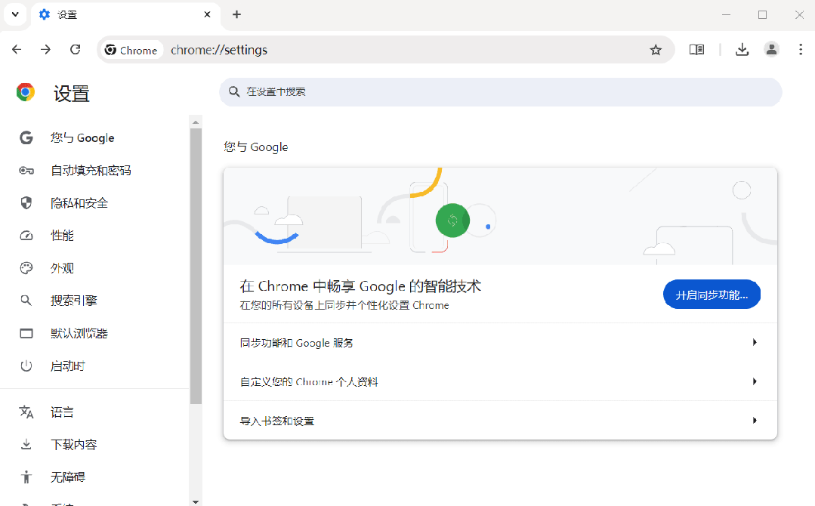Open 隐私和安全 settings section
This screenshot has height=506, width=815.
tap(94, 203)
